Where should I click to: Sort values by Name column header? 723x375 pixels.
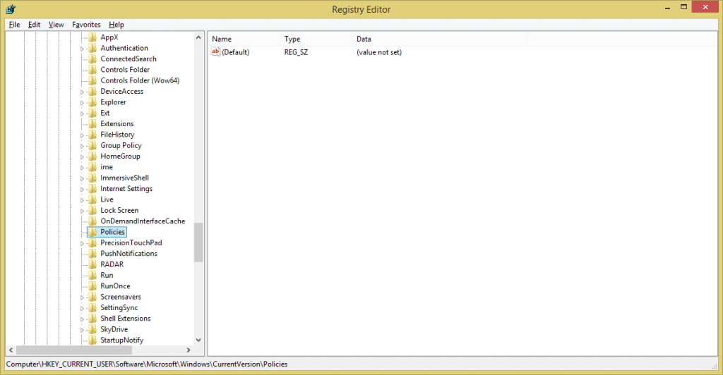244,39
